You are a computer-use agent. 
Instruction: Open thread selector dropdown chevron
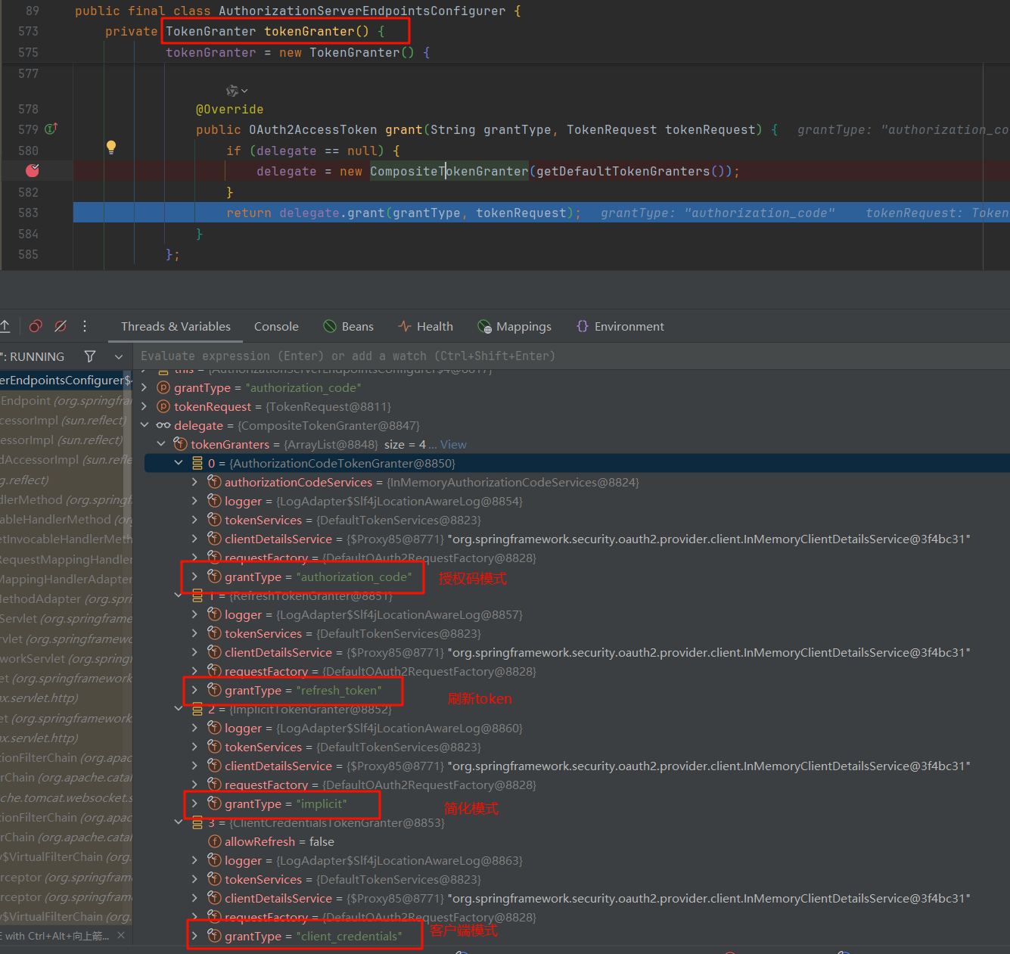click(x=119, y=356)
